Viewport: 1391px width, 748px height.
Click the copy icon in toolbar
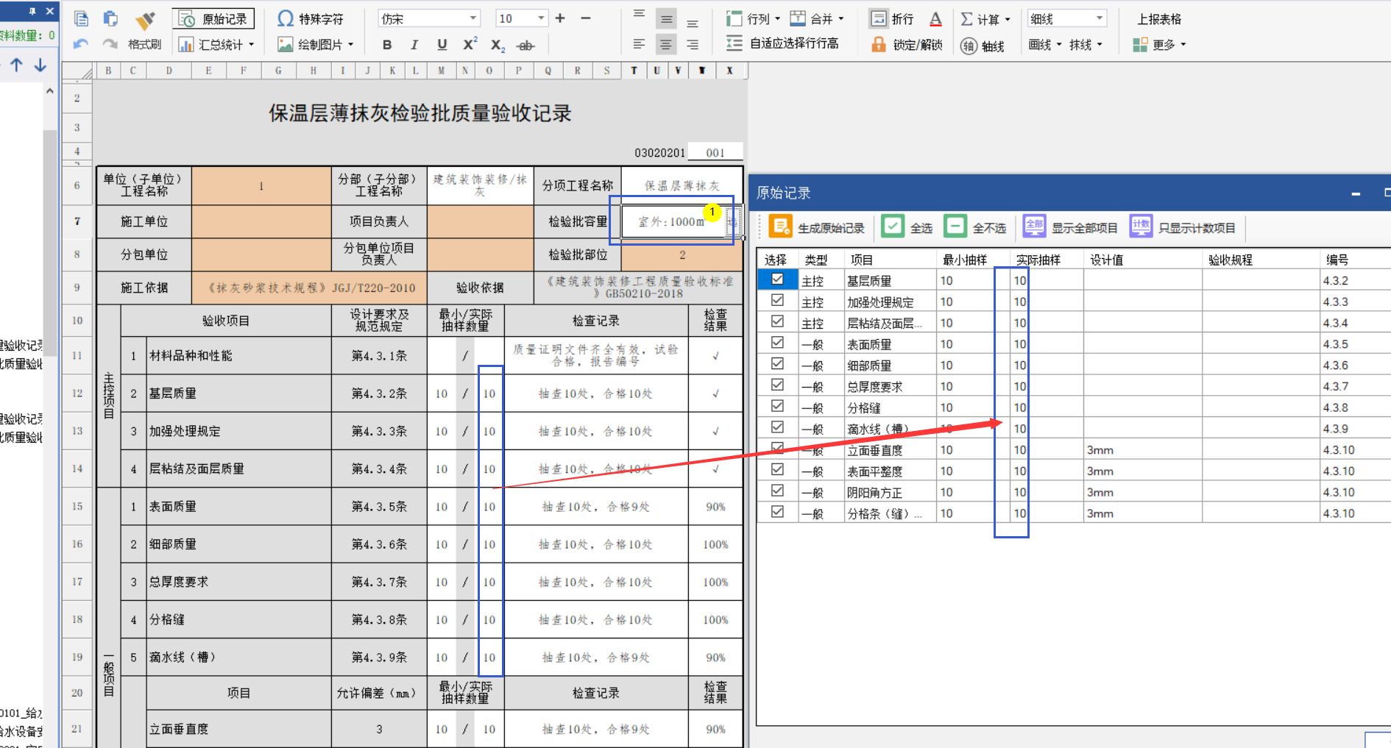tap(82, 19)
